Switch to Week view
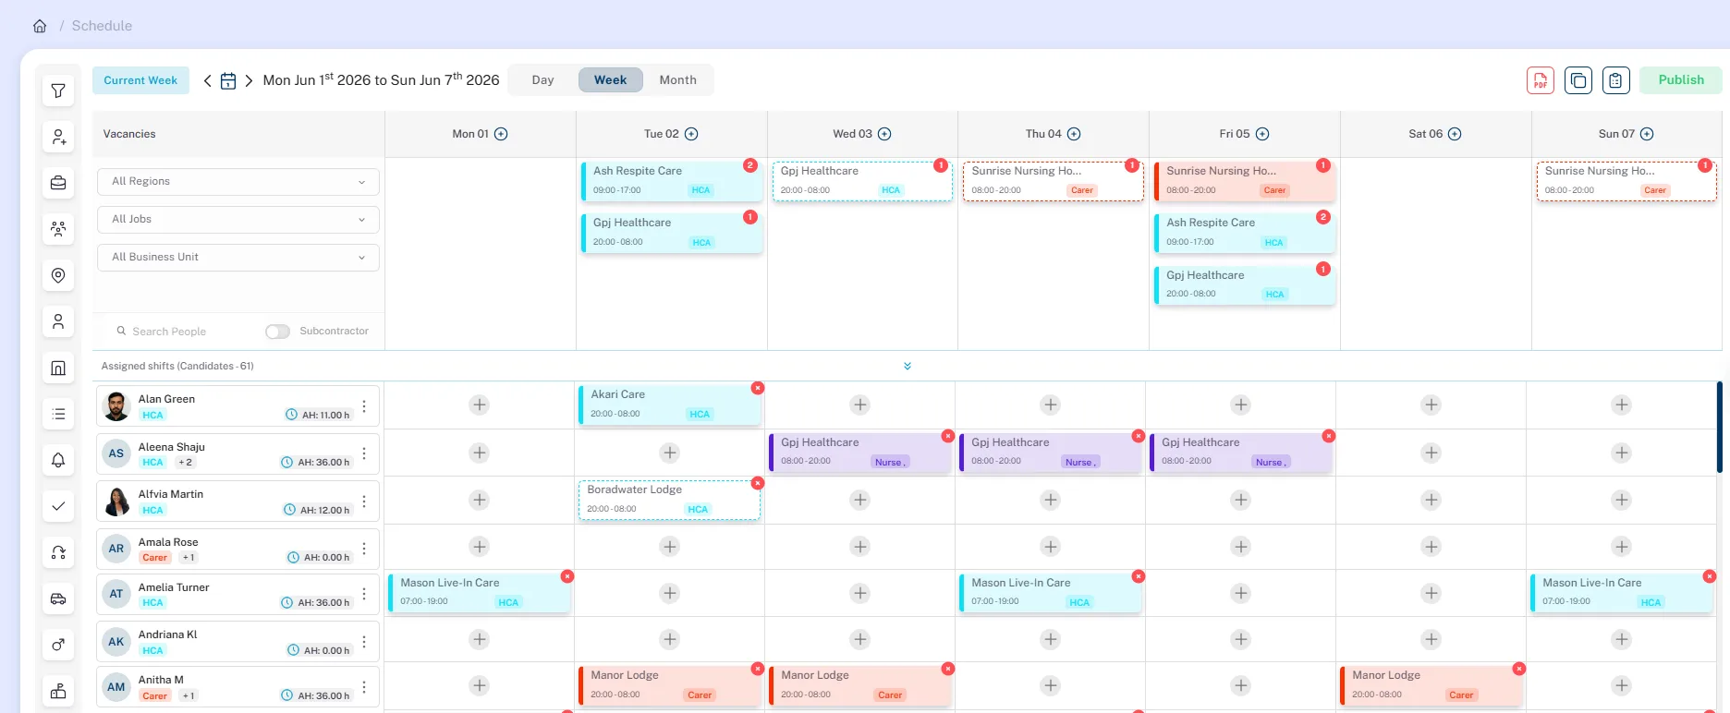 [610, 80]
